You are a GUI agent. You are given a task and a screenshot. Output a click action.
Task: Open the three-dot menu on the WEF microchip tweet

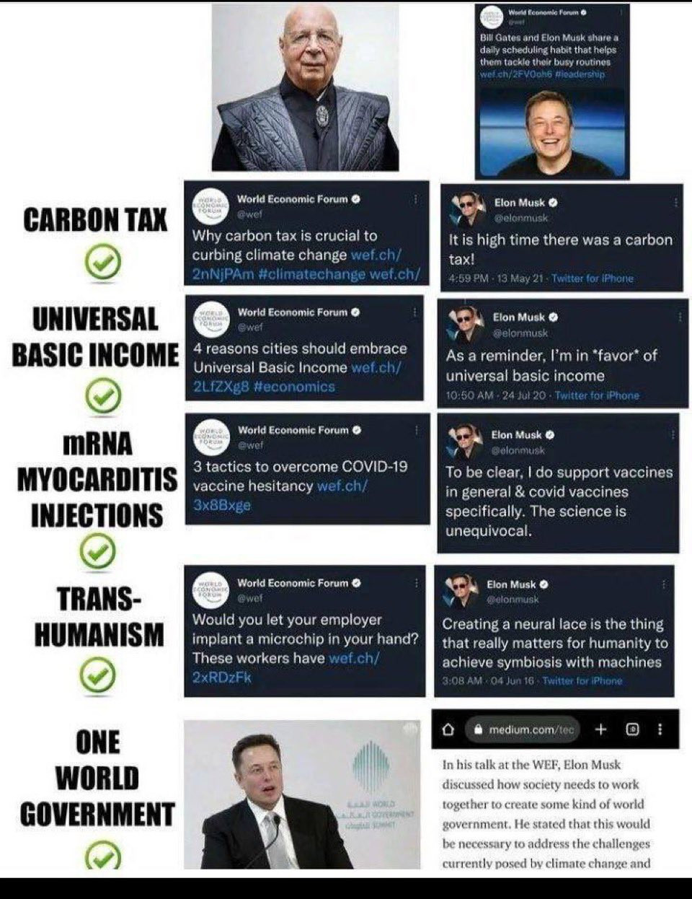point(416,582)
